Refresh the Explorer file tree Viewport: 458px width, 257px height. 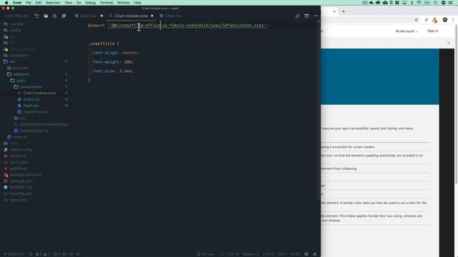[54, 16]
